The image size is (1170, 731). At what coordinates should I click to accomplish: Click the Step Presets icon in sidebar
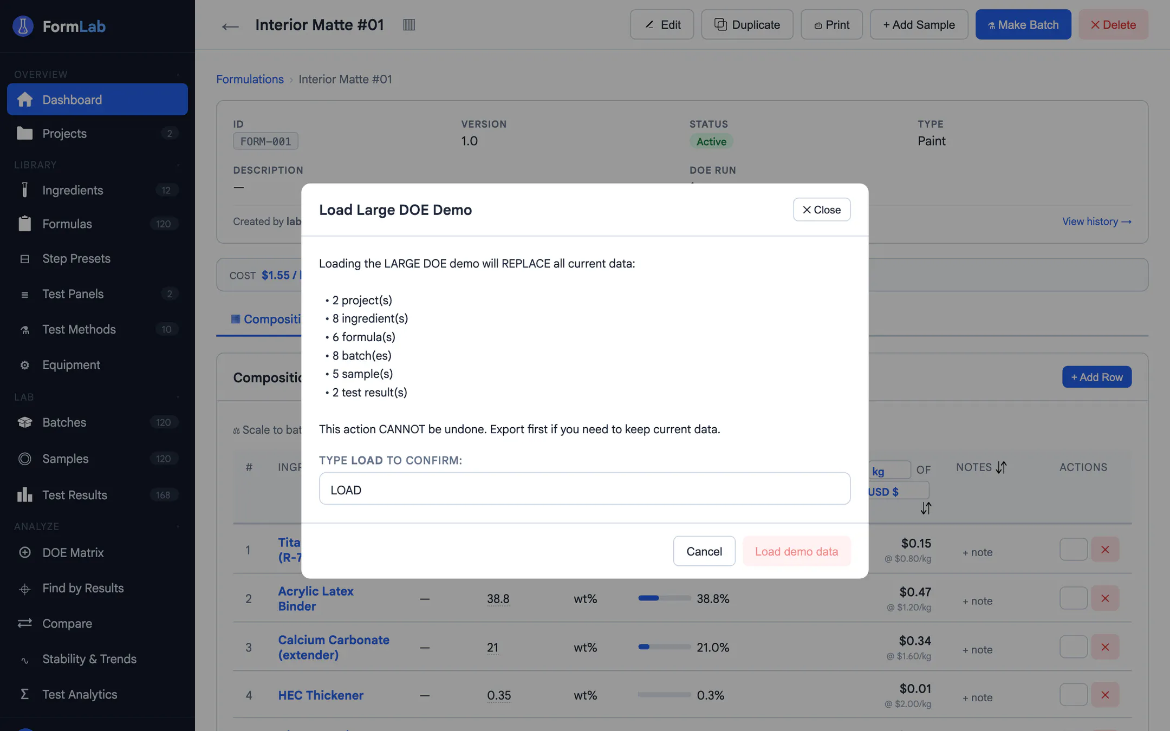tap(24, 259)
